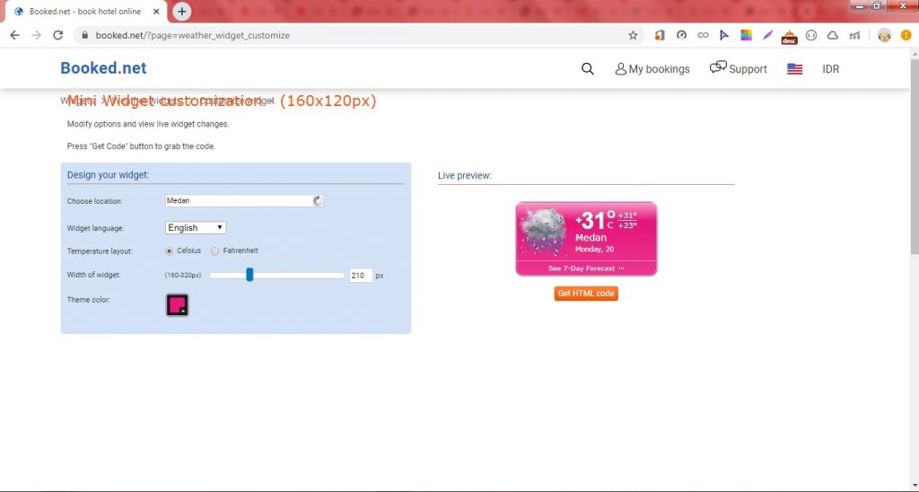919x492 pixels.
Task: Click the page vertical scrollbar
Action: pyautogui.click(x=915, y=155)
